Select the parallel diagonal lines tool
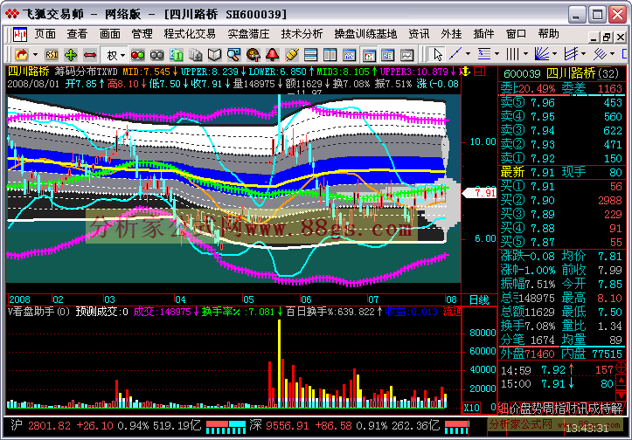This screenshot has width=632, height=440. [x=600, y=53]
